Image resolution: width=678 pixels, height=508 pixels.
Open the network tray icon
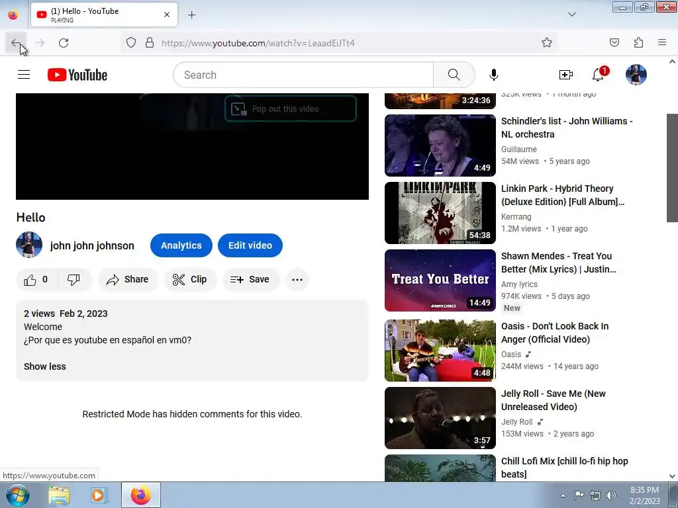click(595, 495)
